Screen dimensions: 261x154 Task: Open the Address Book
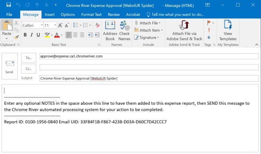tap(110, 31)
